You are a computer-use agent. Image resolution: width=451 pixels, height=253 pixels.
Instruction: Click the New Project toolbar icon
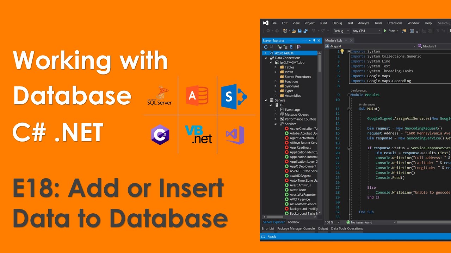tap(285, 31)
